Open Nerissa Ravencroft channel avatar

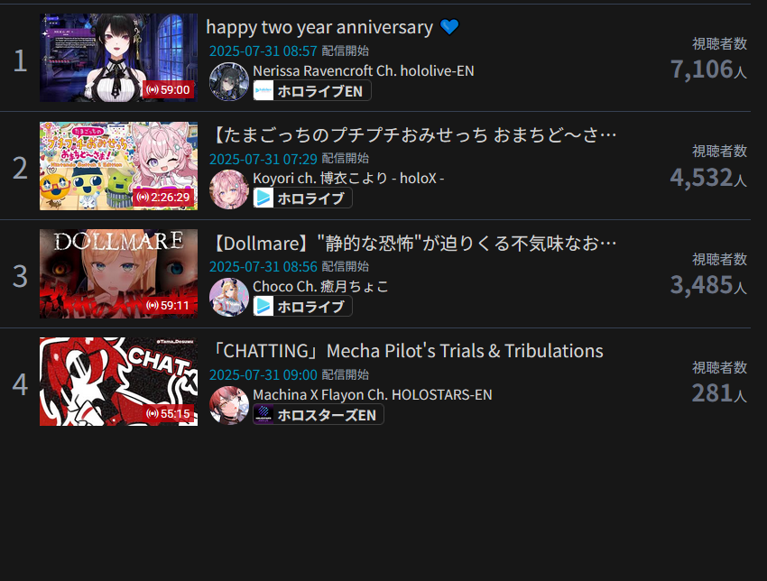point(229,82)
